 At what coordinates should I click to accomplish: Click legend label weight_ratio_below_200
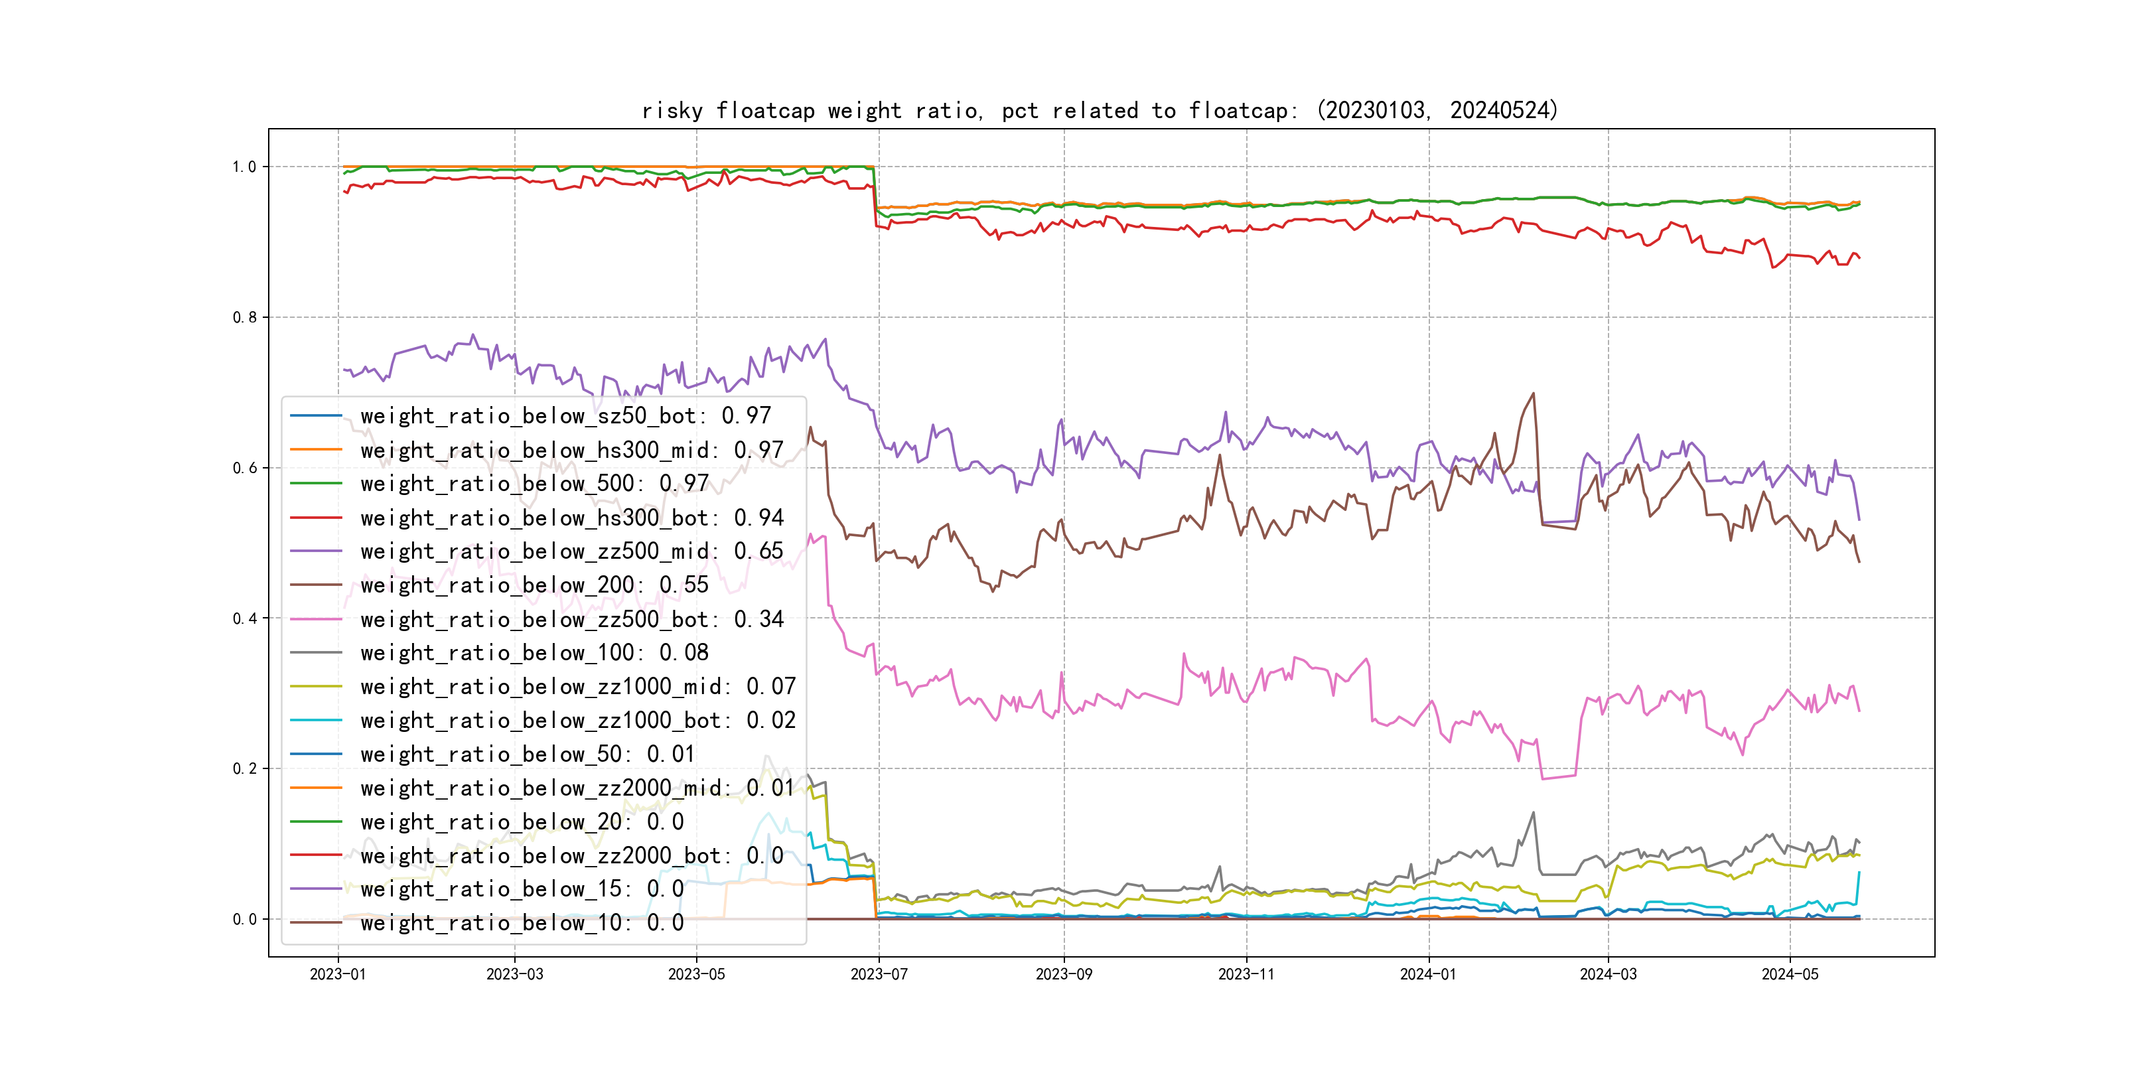pyautogui.click(x=534, y=585)
